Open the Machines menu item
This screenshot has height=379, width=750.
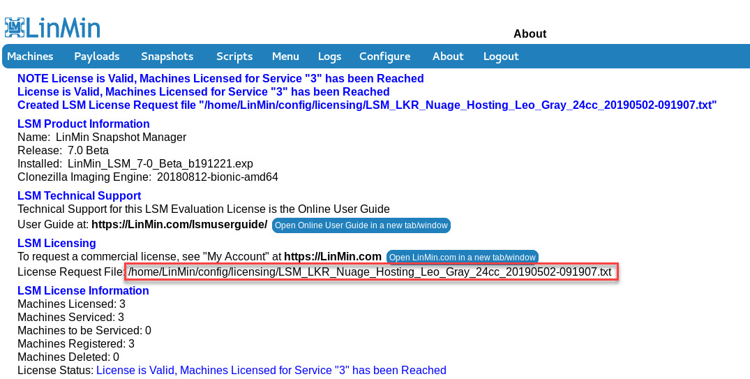(x=30, y=57)
